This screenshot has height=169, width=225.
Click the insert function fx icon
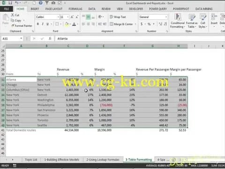pos(50,38)
